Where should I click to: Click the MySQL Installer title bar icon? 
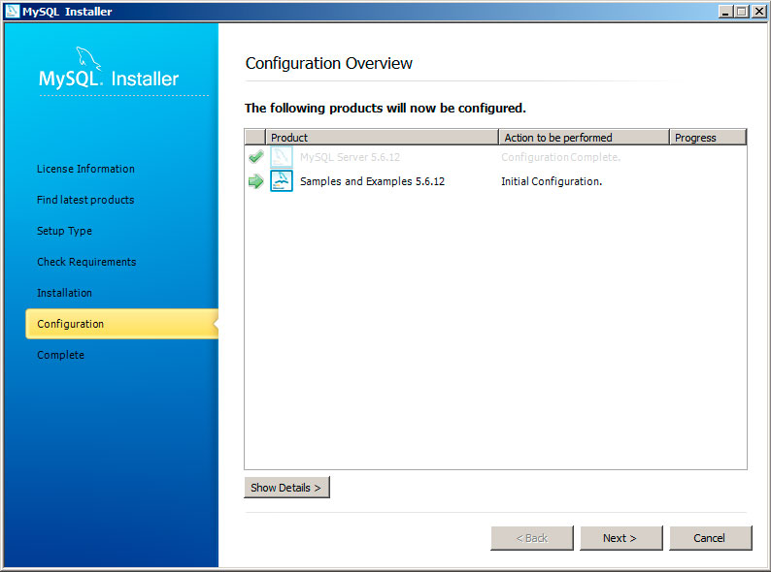[x=12, y=11]
